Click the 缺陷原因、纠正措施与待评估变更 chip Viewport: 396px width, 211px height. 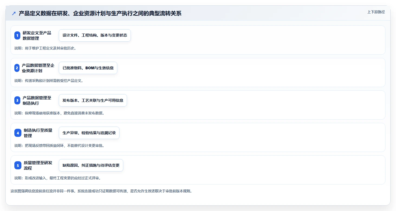point(91,165)
